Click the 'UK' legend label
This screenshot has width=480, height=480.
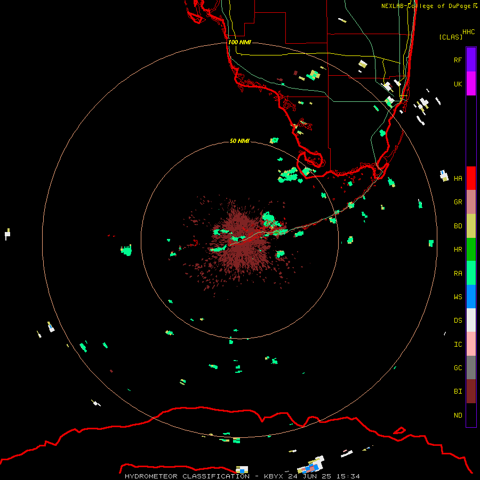(x=458, y=84)
